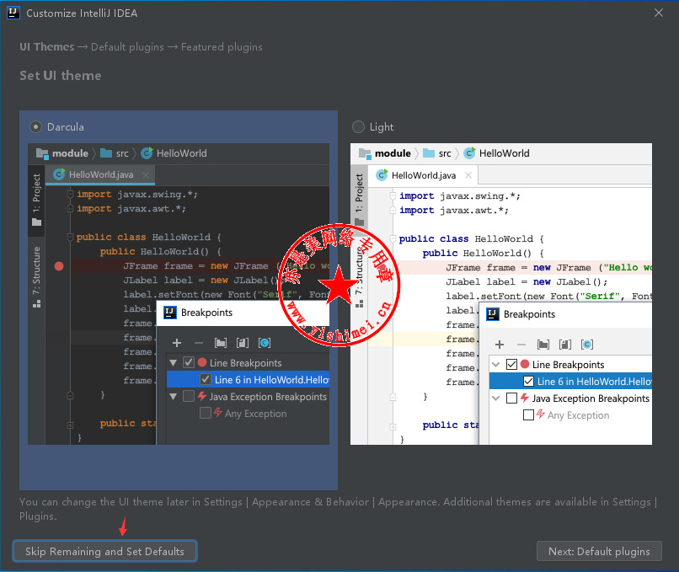Click the add (+) breakpoint icon in Light preview

point(500,345)
